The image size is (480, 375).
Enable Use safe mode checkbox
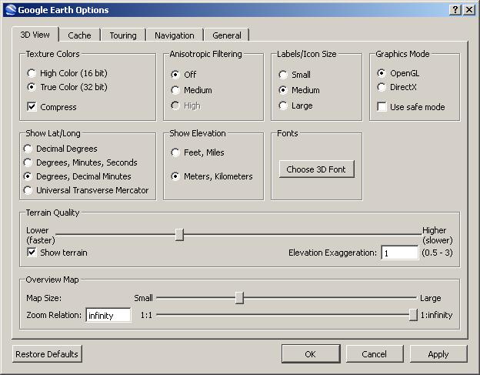411,107
